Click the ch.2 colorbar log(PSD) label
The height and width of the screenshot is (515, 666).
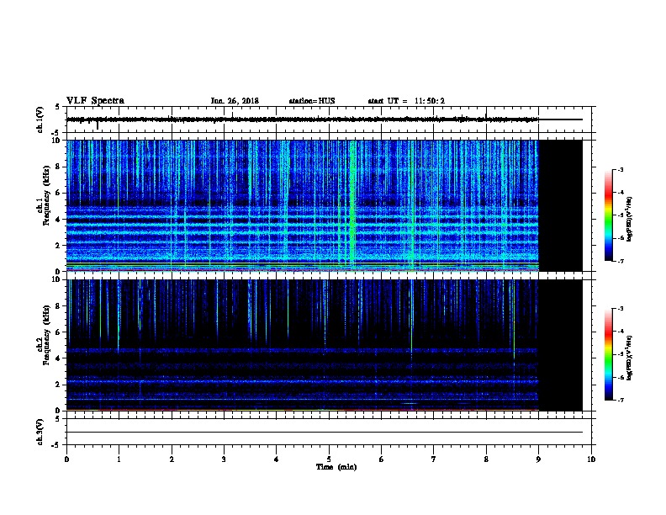click(629, 358)
